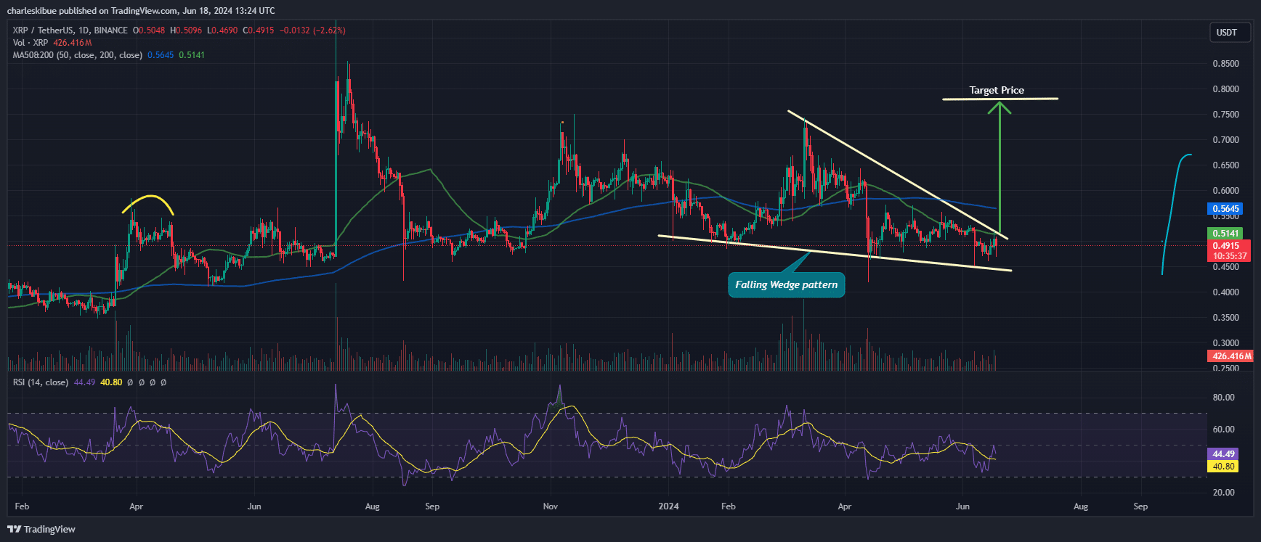Click the blue 0.5645 MA200 price tag

coord(1225,209)
